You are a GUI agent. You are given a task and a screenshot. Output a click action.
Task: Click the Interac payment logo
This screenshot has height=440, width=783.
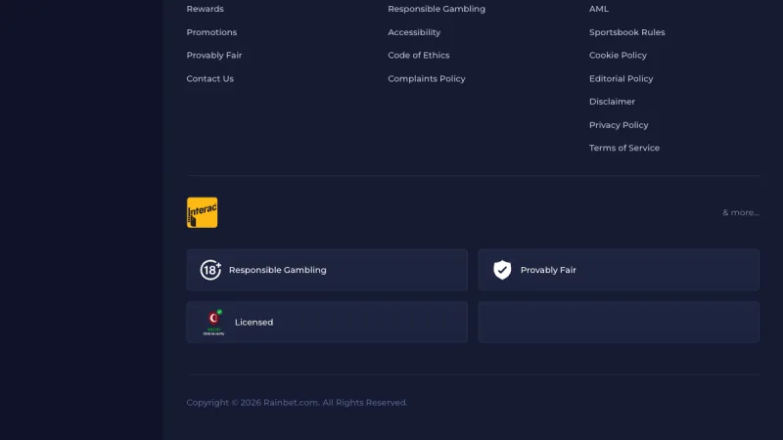tap(203, 212)
